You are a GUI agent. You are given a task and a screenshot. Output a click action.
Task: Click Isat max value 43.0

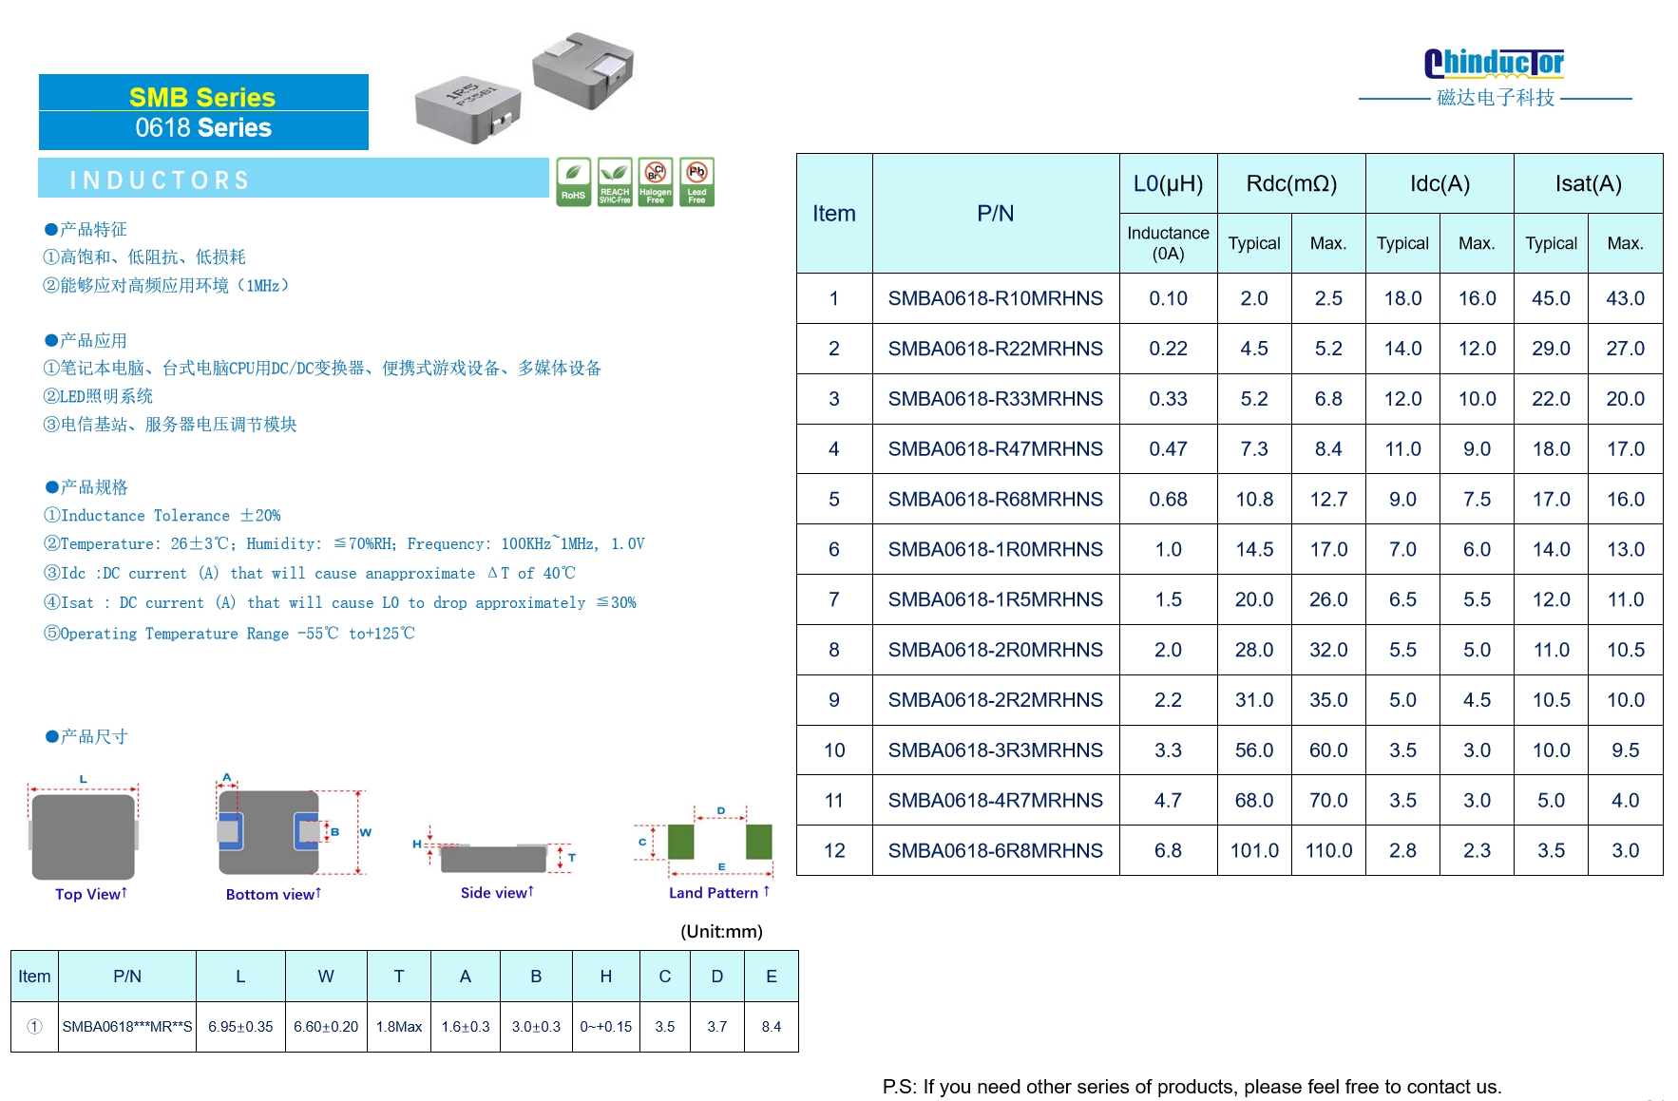tap(1625, 298)
